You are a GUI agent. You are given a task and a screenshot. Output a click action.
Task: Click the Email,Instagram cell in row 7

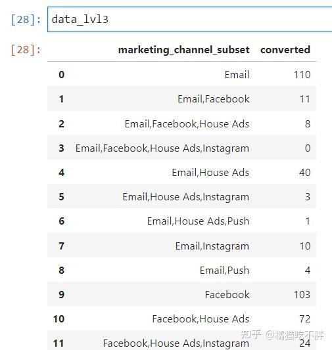212,246
